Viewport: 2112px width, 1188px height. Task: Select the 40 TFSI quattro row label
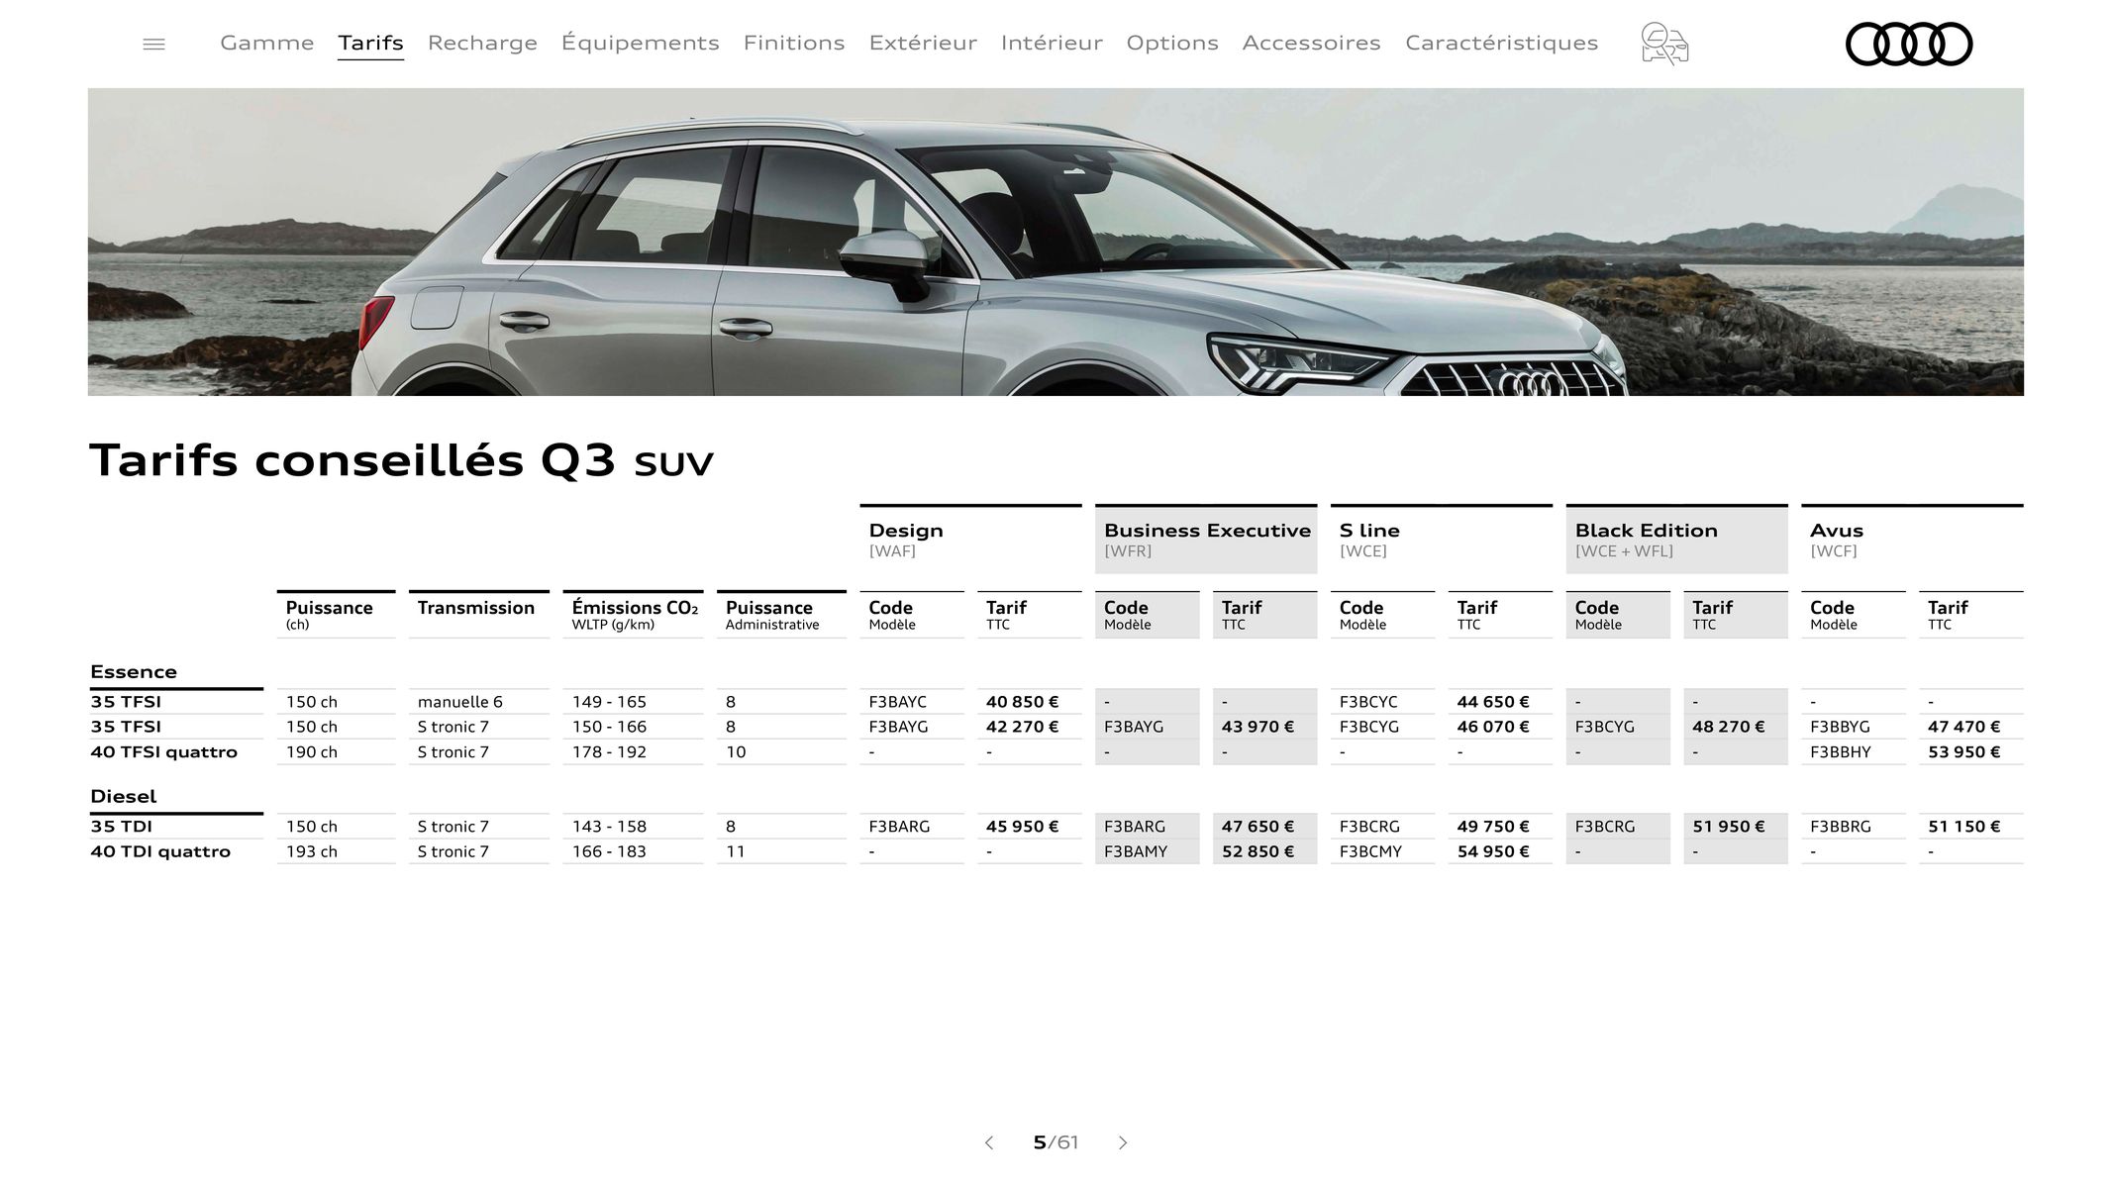pos(164,751)
